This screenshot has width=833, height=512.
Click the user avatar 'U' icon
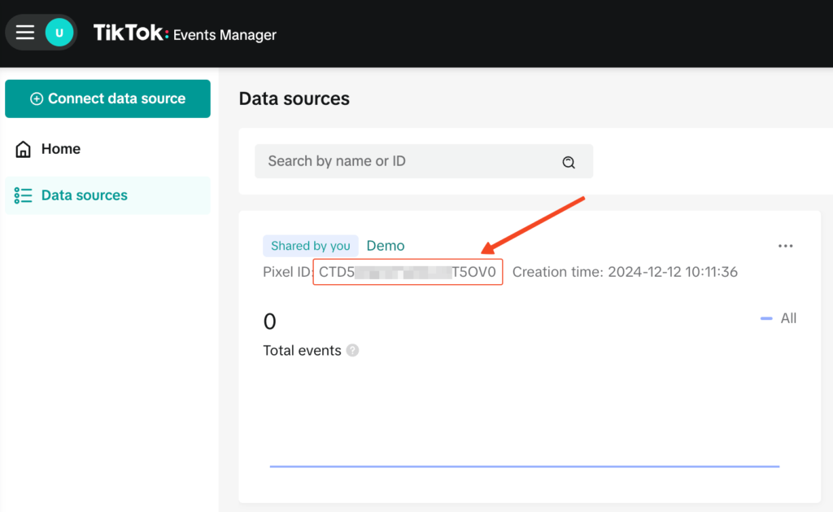(59, 33)
